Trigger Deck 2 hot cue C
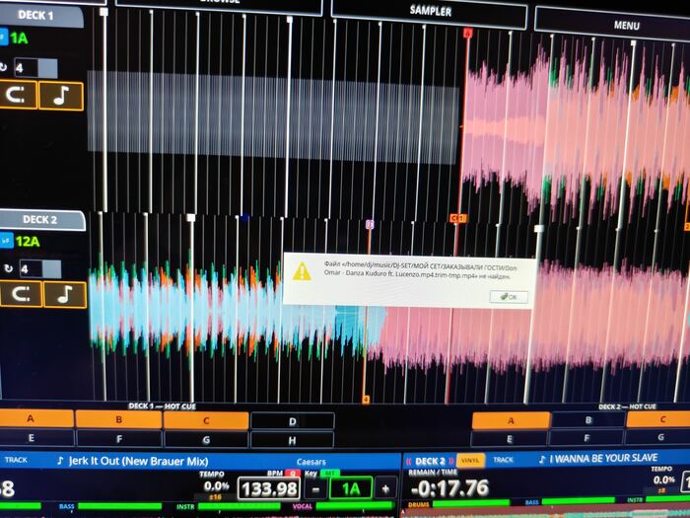This screenshot has width=690, height=518. [x=658, y=419]
